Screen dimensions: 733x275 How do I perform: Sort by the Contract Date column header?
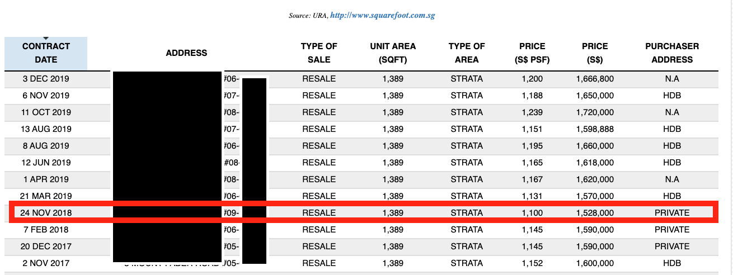pos(46,53)
